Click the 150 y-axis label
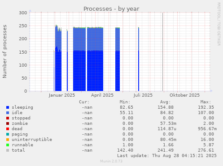The image size is (223, 166). tap(23, 52)
